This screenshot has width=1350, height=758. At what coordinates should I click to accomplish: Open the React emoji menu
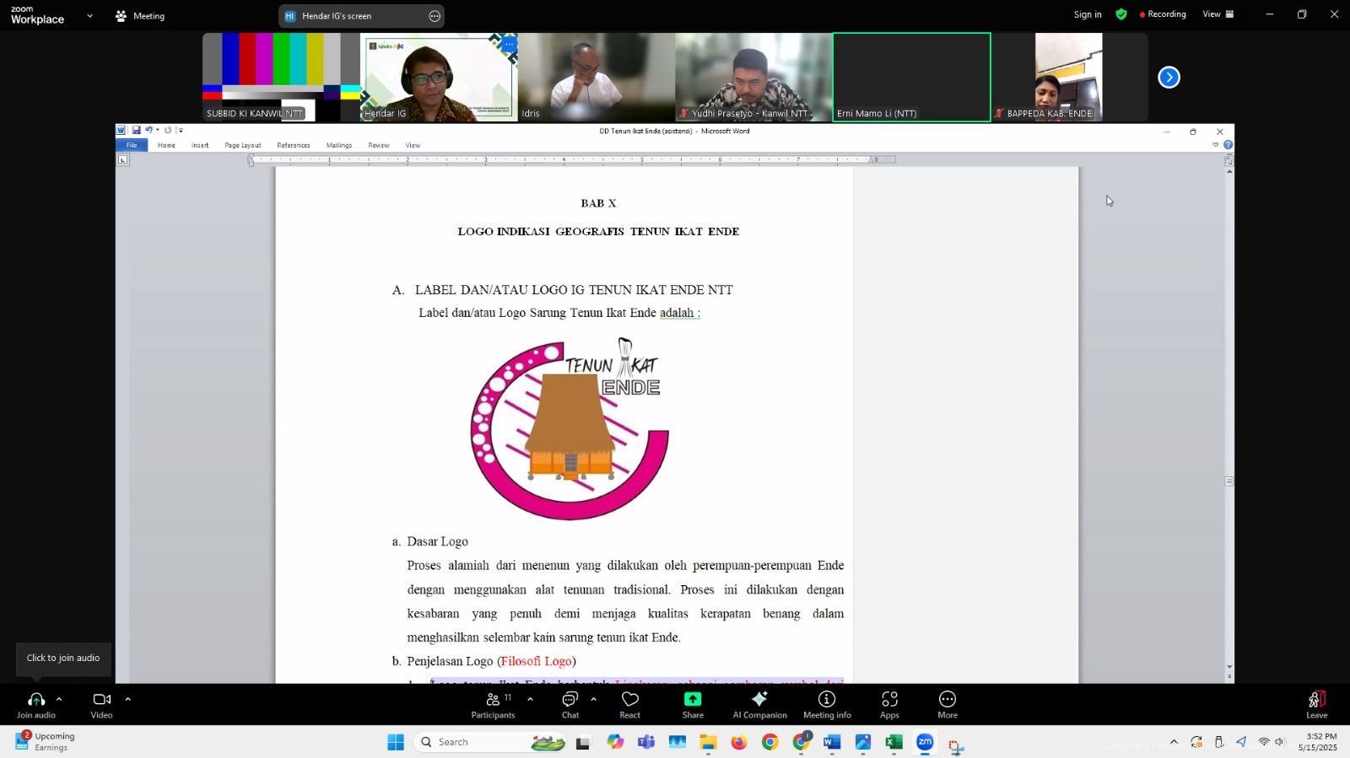[629, 705]
